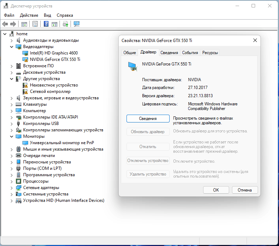
Task: Open the Действие menu
Action: tap(29, 15)
